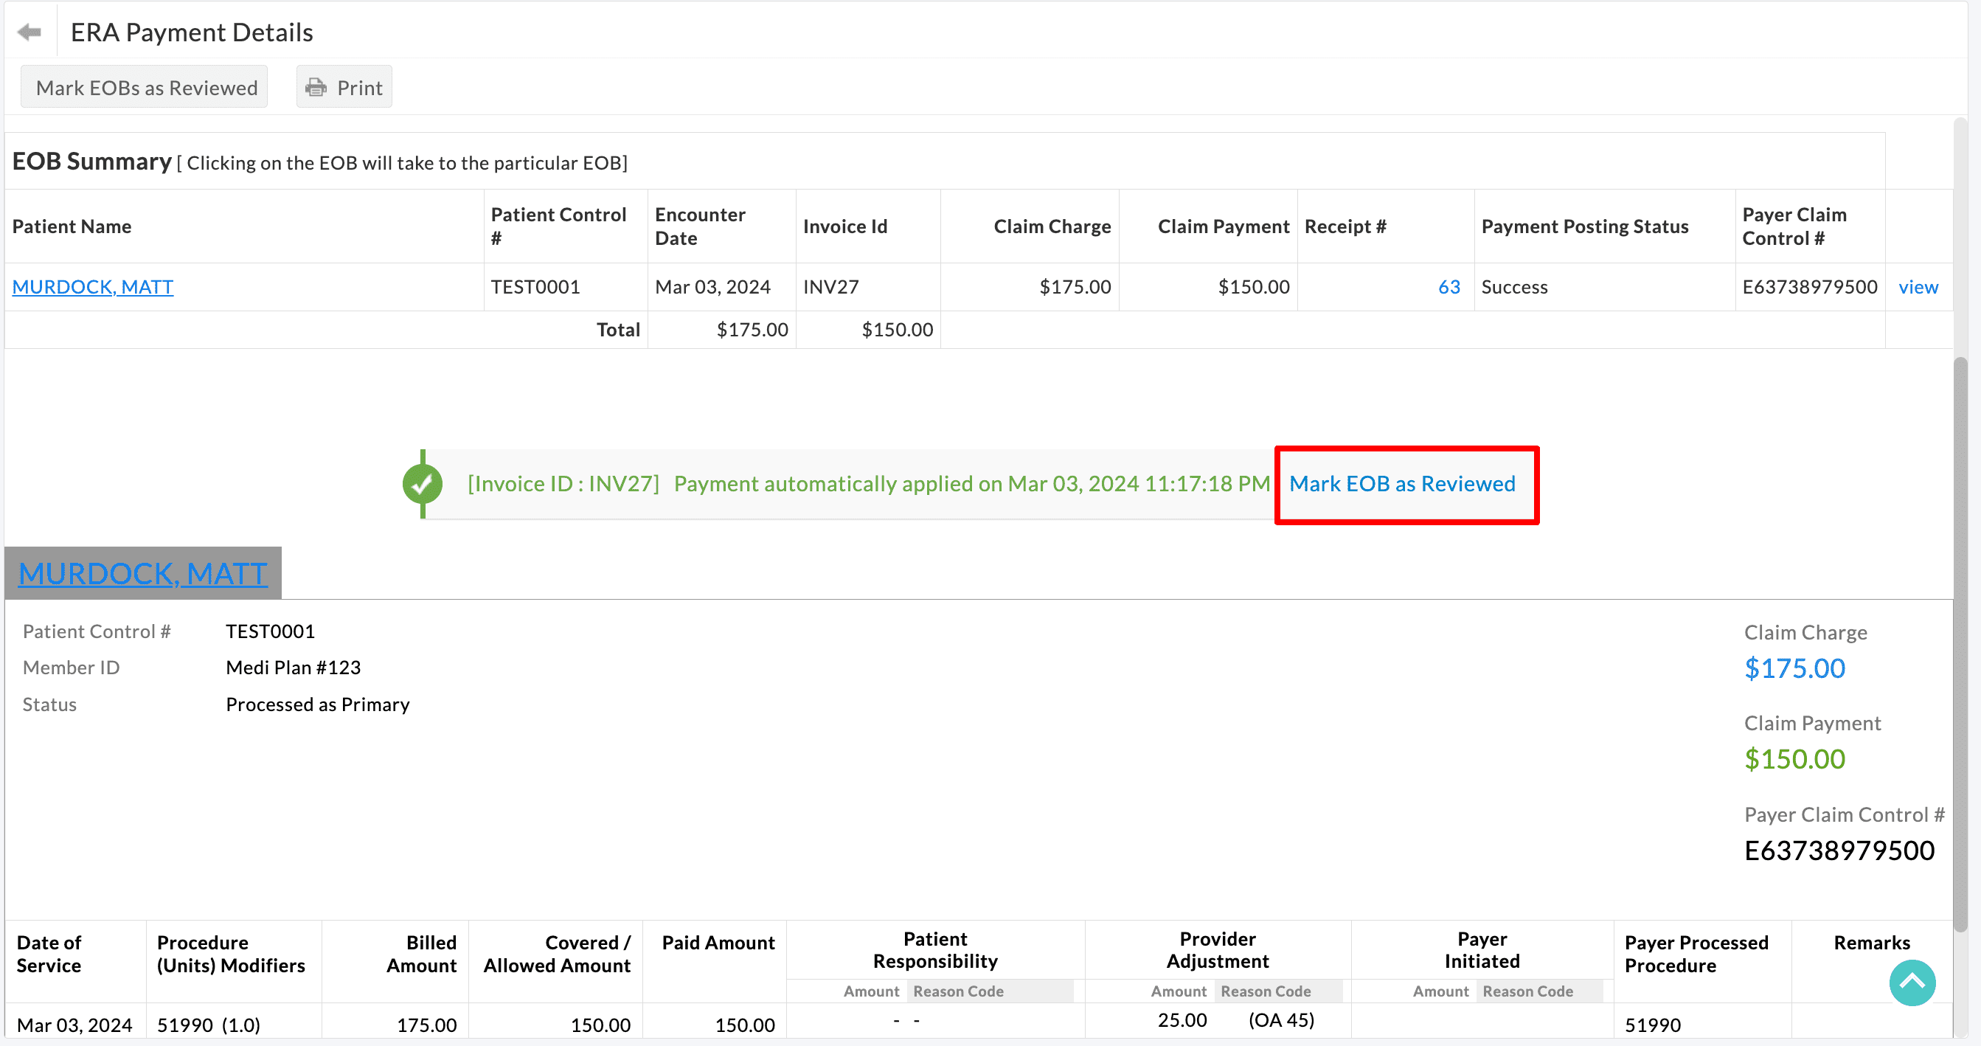Open MURDOCK, MATT link in summary table
Viewport: 1981px width, 1046px height.
(92, 287)
